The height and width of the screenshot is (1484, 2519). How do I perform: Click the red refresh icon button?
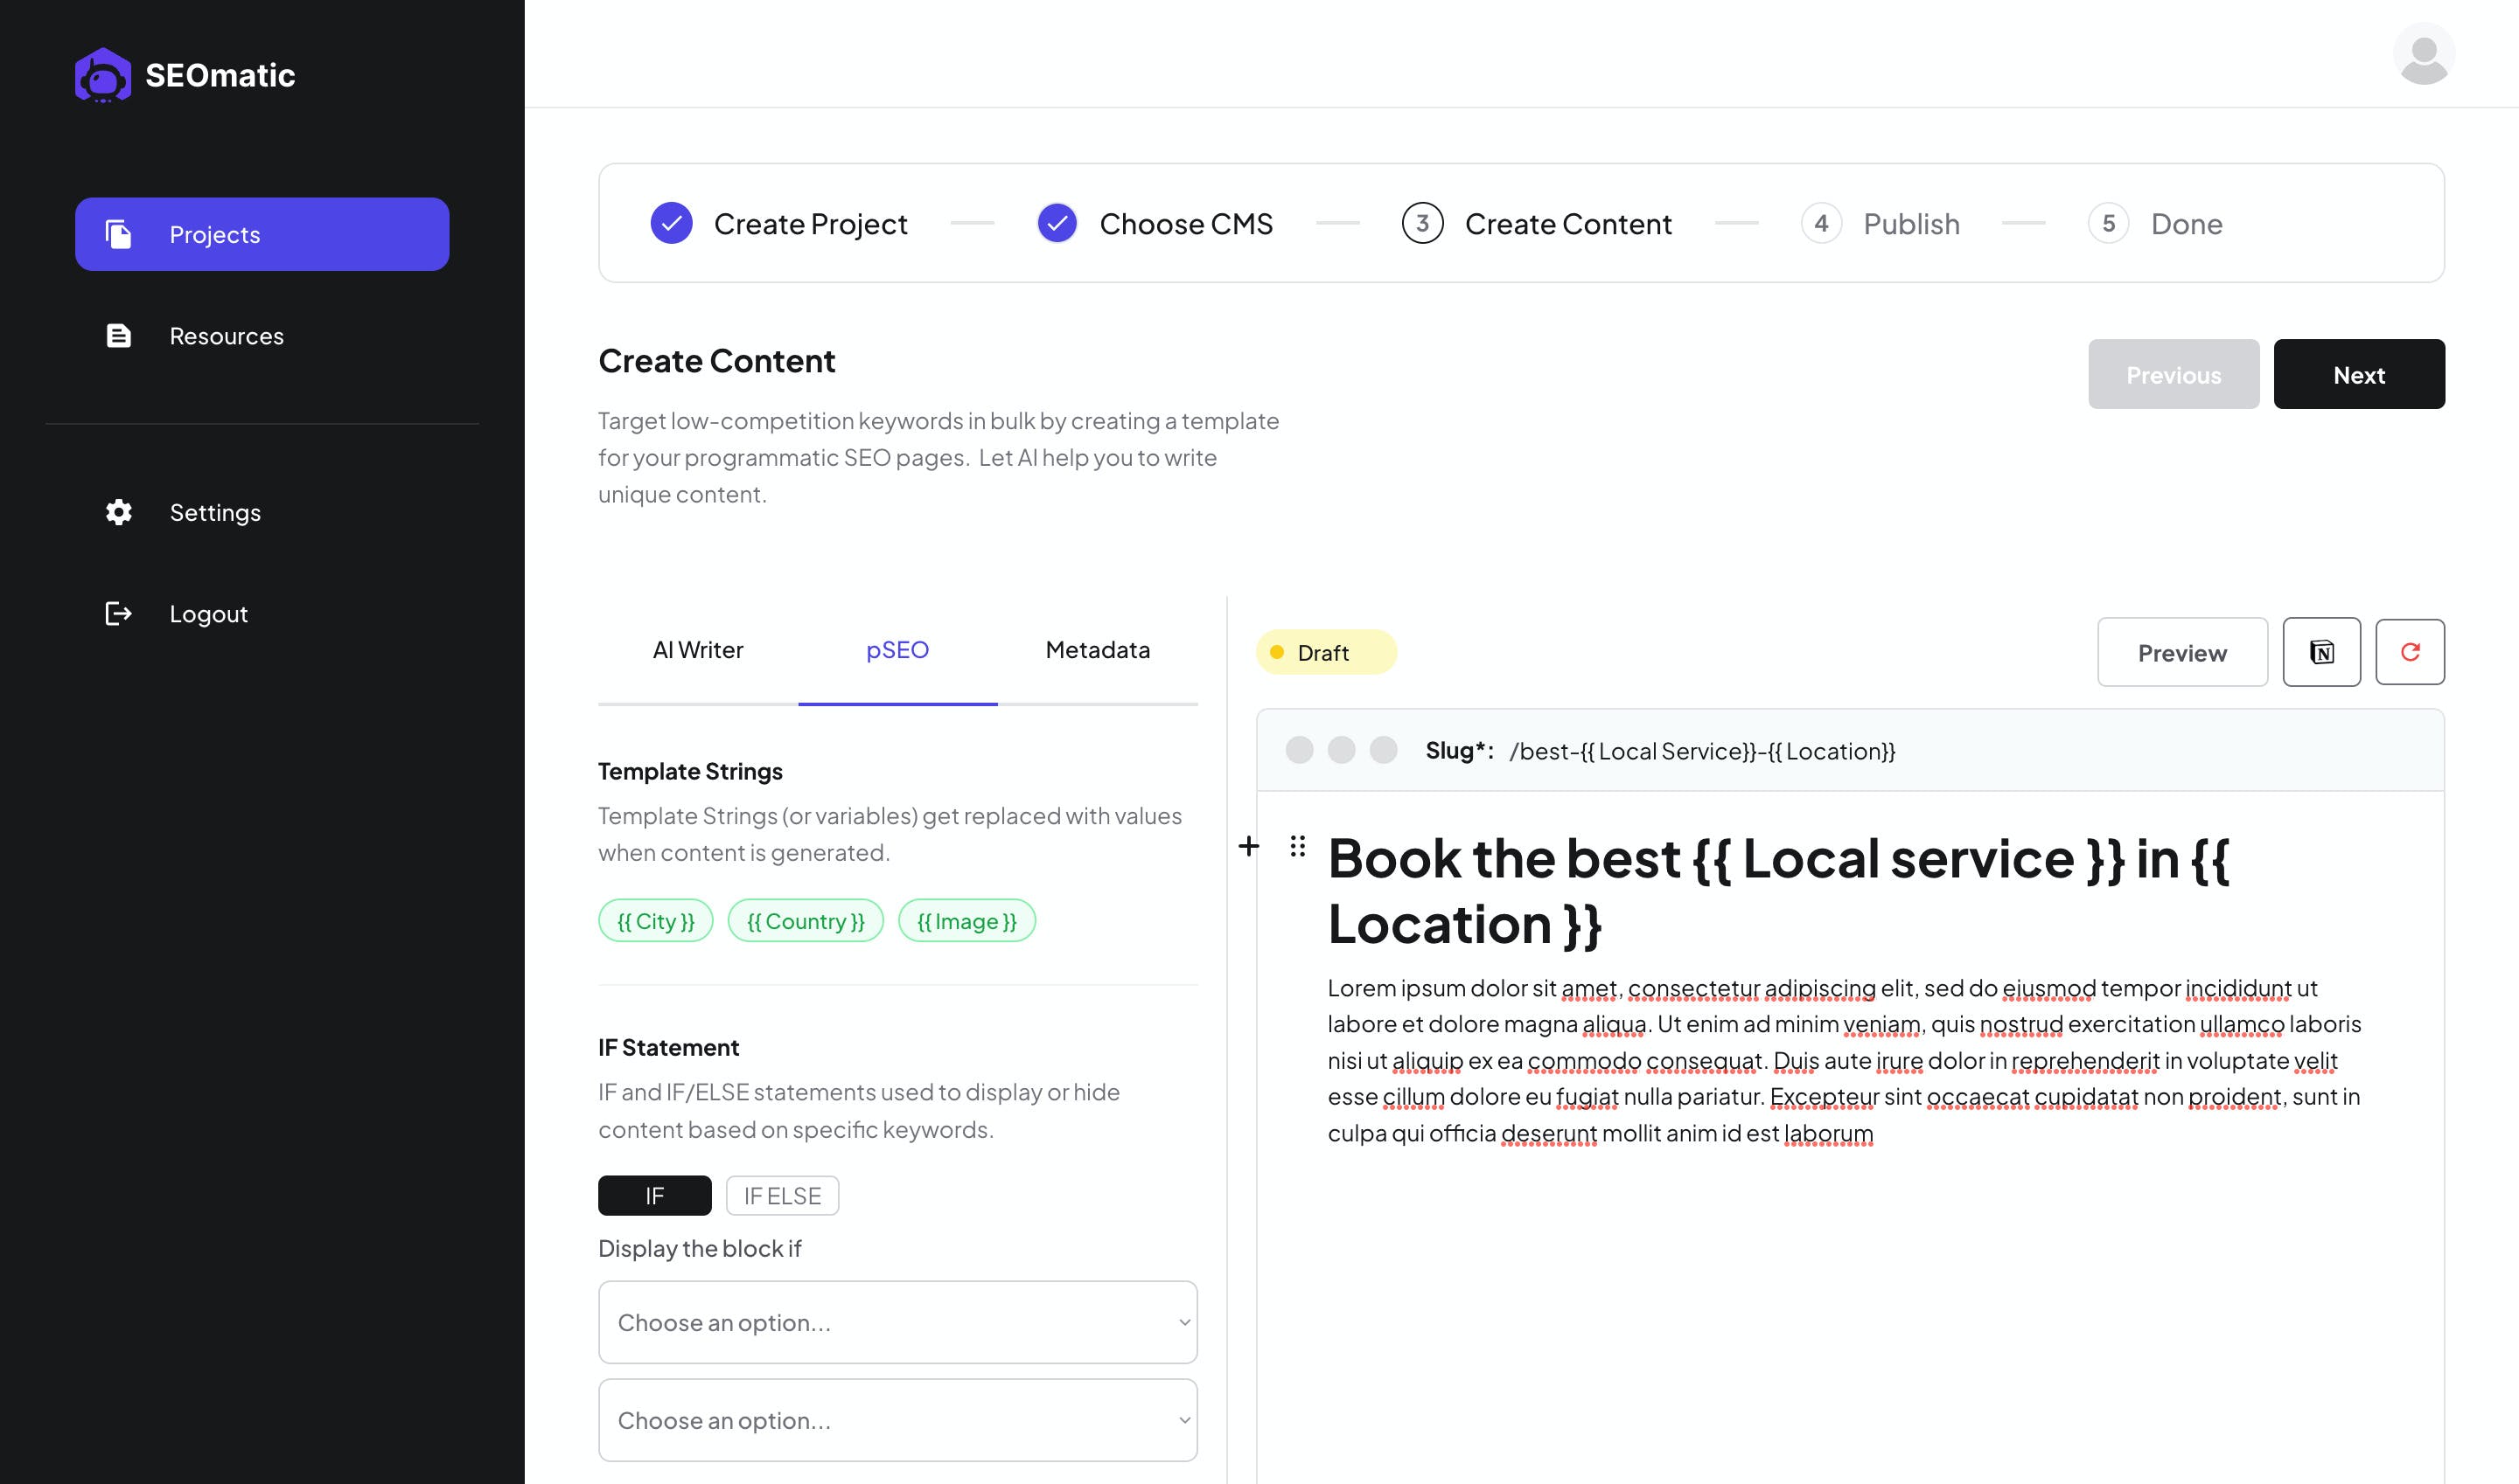2409,652
